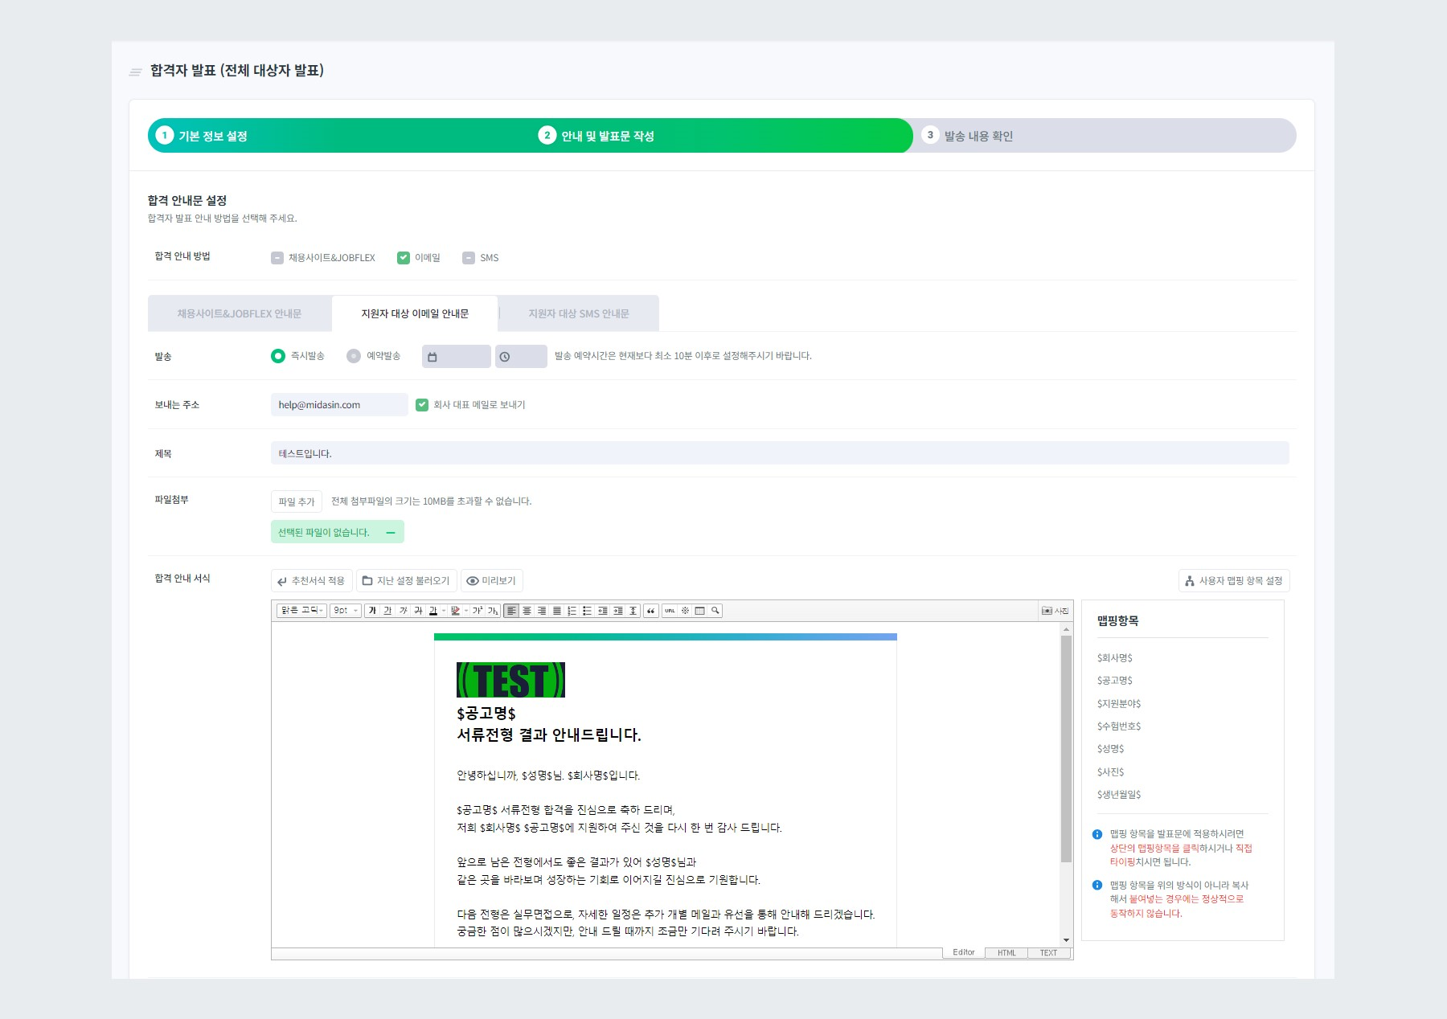Disable 회사 대표 메일로 보내기 option

pyautogui.click(x=421, y=404)
